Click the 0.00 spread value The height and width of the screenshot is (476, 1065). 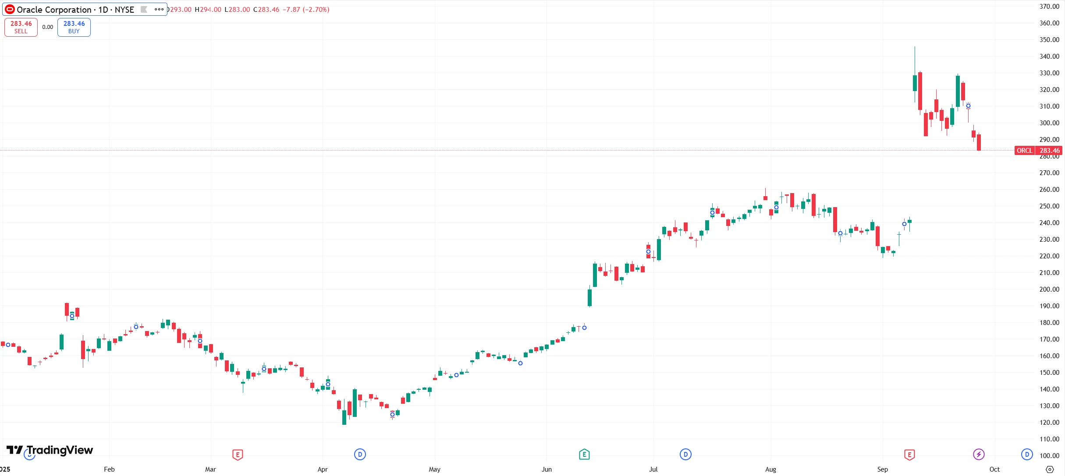(48, 27)
